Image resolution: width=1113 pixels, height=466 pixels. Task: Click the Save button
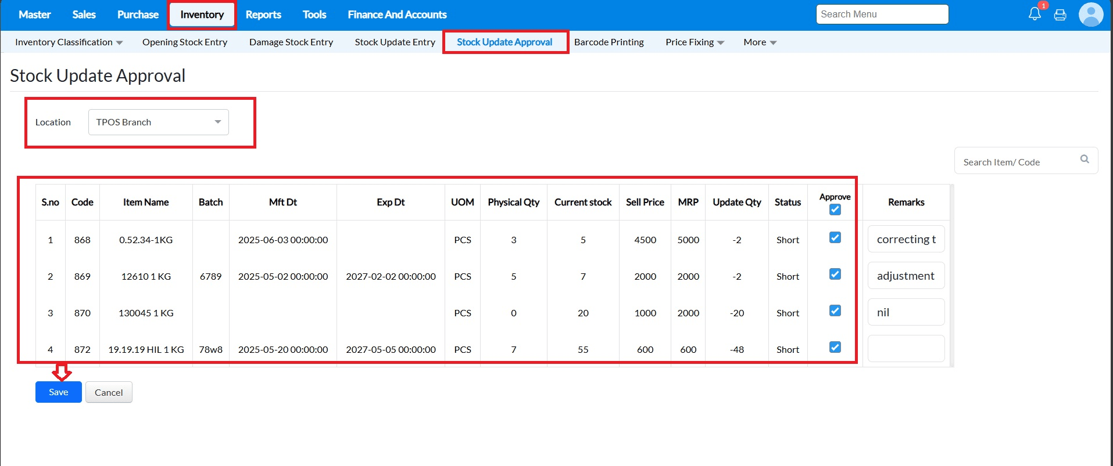(x=58, y=392)
